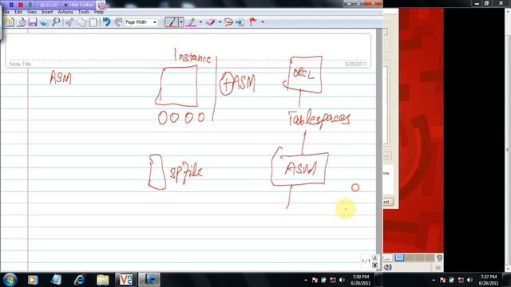Open the File menu
This screenshot has height=287, width=511.
tap(6, 12)
